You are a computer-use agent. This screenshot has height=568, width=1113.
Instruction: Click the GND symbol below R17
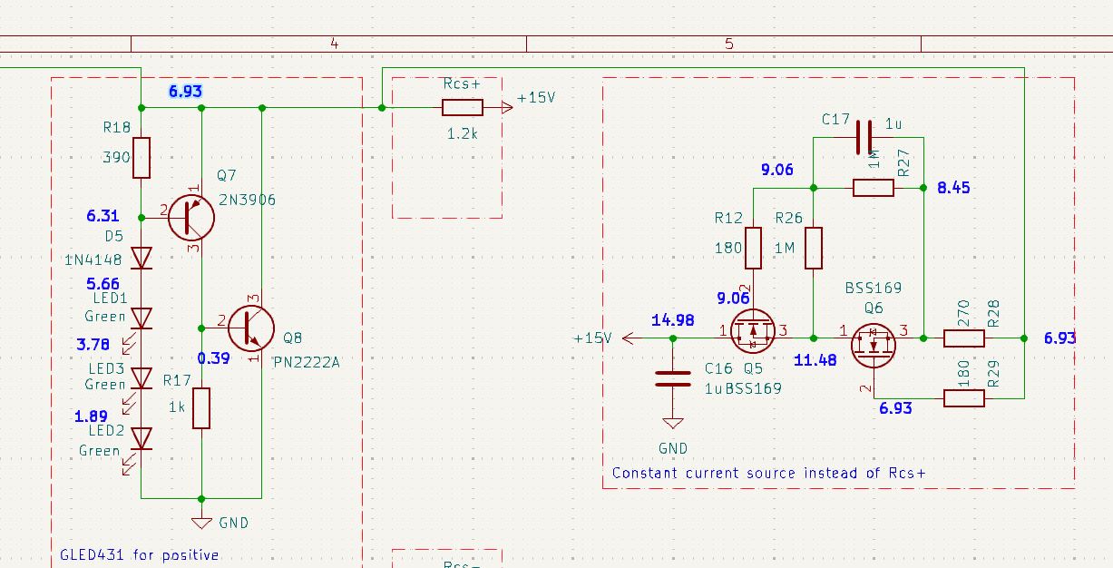201,522
